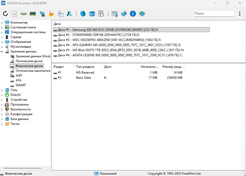Open the blue info circle toolbar icon

(133, 14)
